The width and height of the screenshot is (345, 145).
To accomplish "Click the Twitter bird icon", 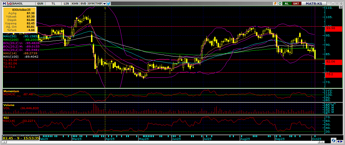I will [x=109, y=3].
